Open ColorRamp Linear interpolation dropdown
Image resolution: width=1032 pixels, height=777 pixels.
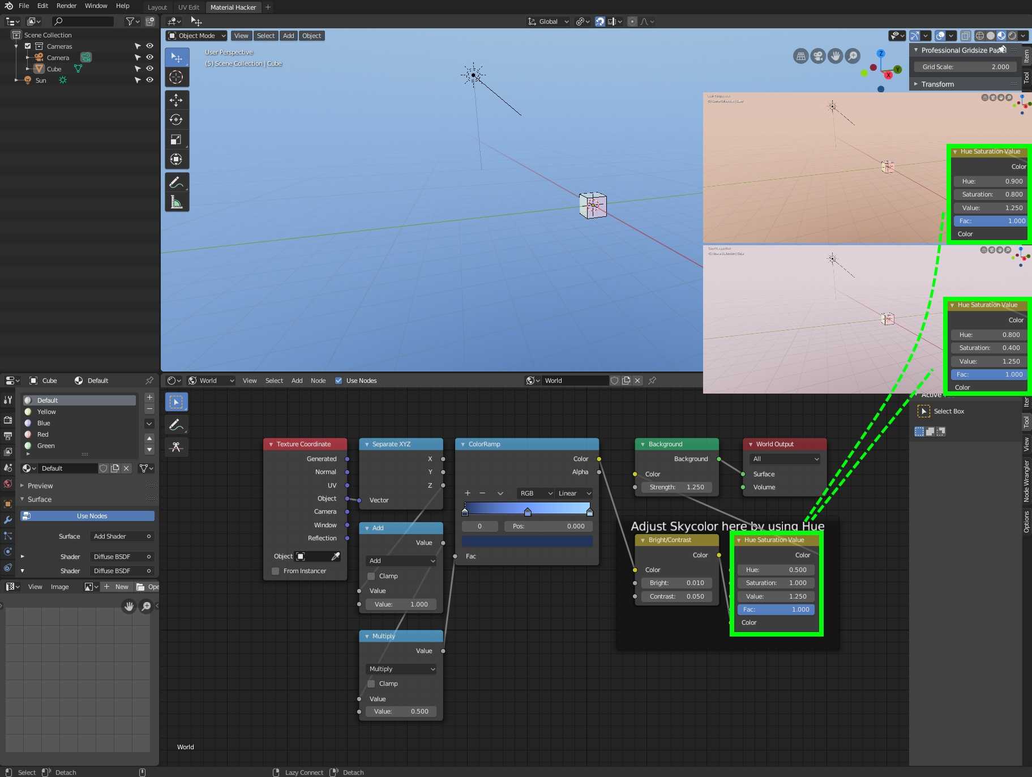[574, 493]
